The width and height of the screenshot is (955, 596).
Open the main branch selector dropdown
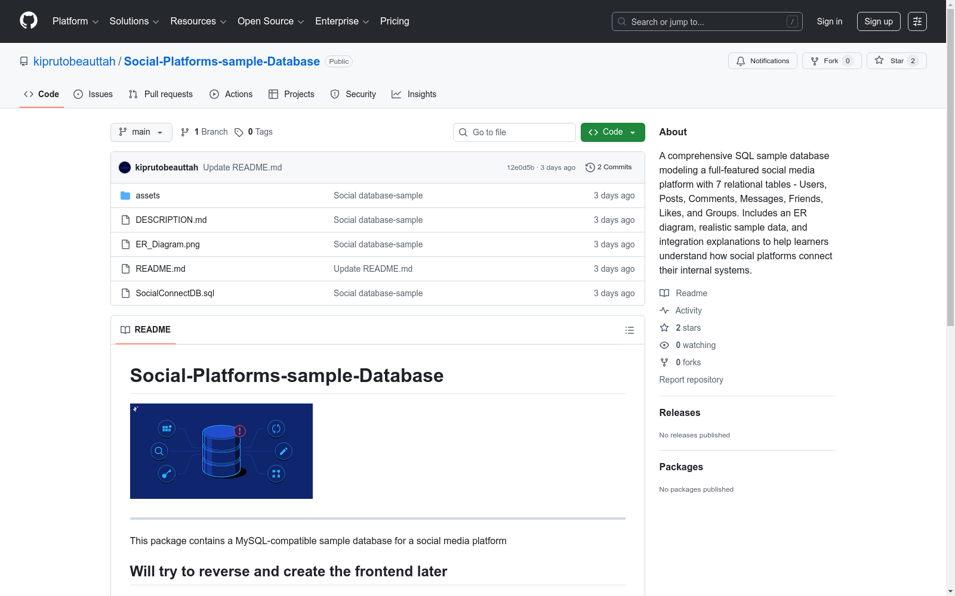tap(141, 132)
